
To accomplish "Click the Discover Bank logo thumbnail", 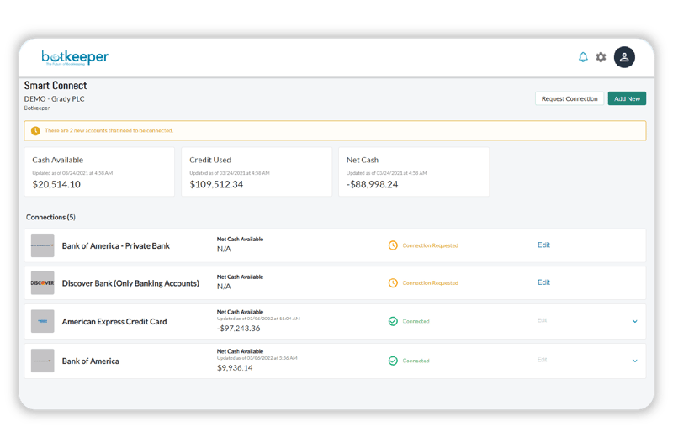I will coord(43,283).
